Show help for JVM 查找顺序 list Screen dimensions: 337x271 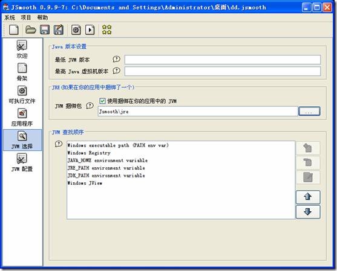[59, 144]
